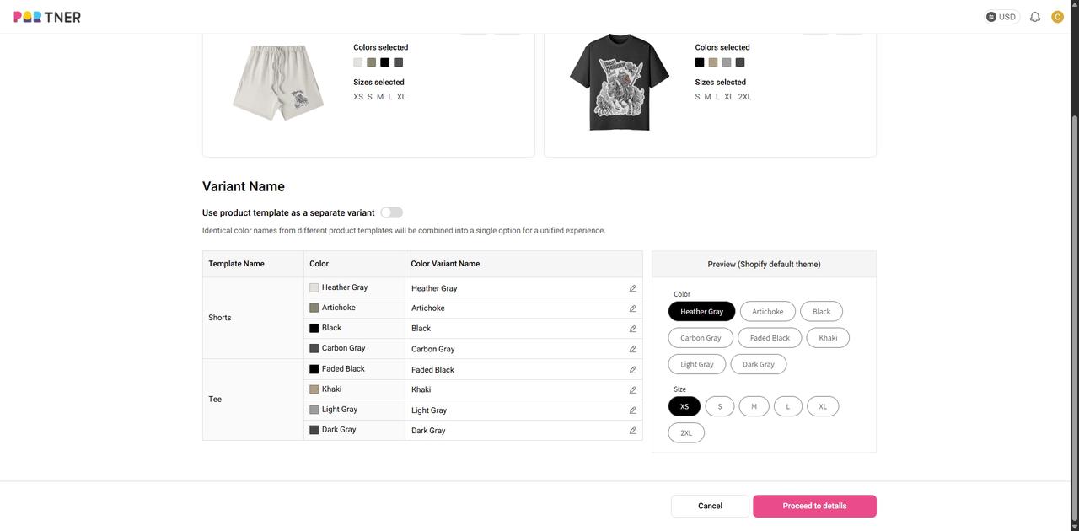
Task: Edit the Faded Black variant name
Action: (x=632, y=370)
